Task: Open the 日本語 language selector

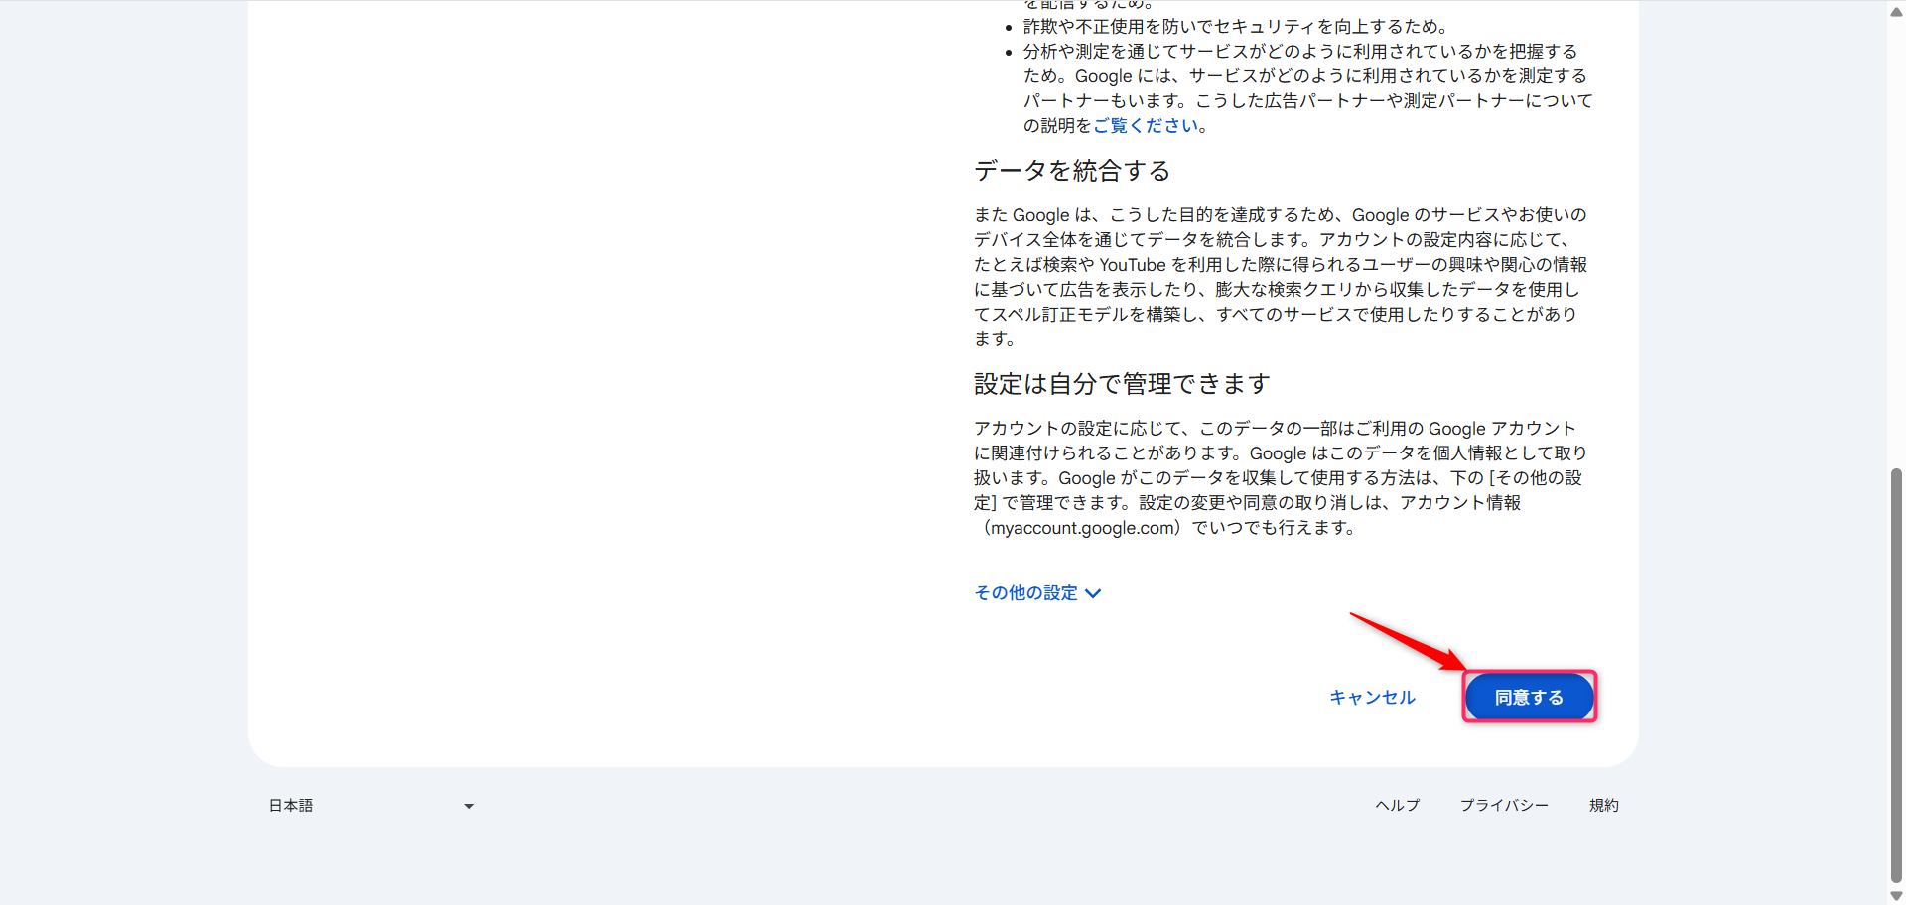Action: pyautogui.click(x=367, y=805)
